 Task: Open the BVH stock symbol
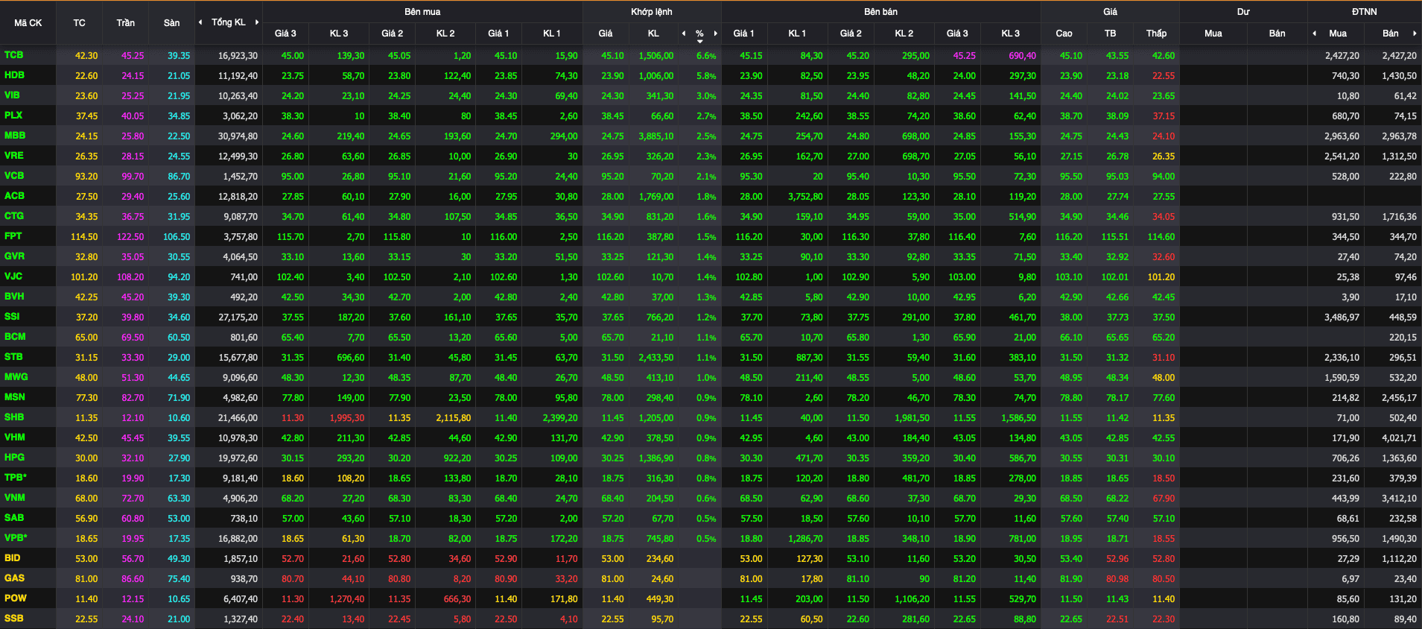point(14,297)
